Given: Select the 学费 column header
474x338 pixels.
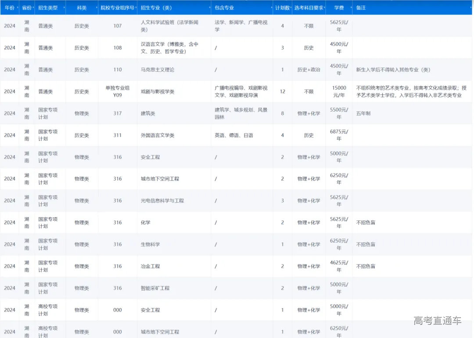Looking at the screenshot, I should click(x=339, y=7).
